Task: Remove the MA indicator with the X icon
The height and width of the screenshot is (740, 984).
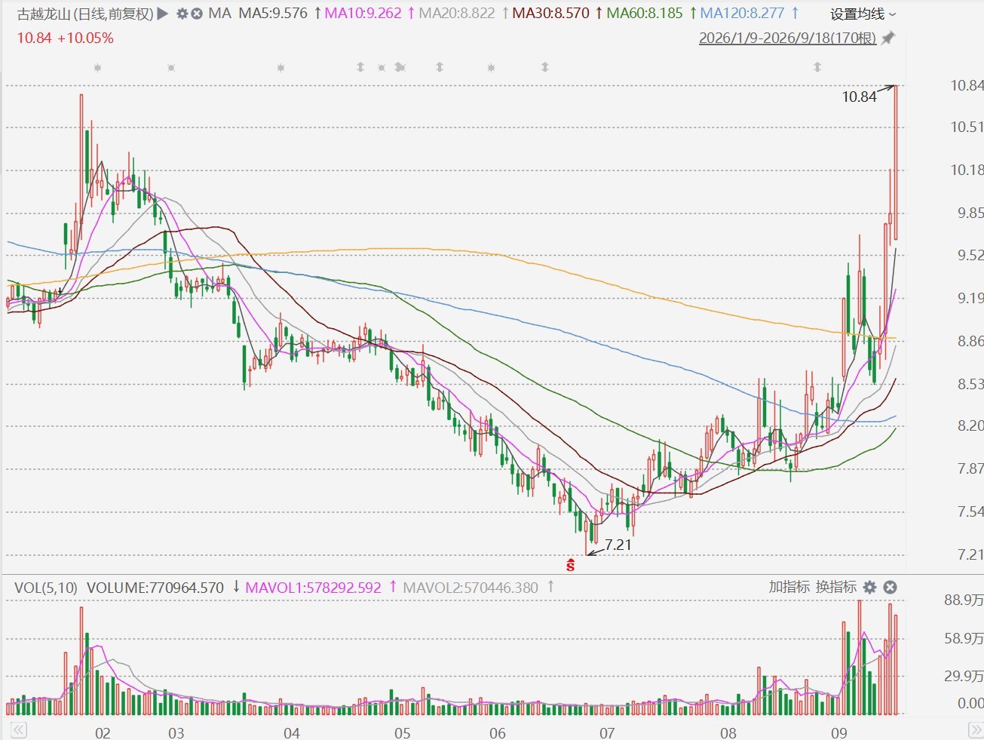Action: coord(197,14)
